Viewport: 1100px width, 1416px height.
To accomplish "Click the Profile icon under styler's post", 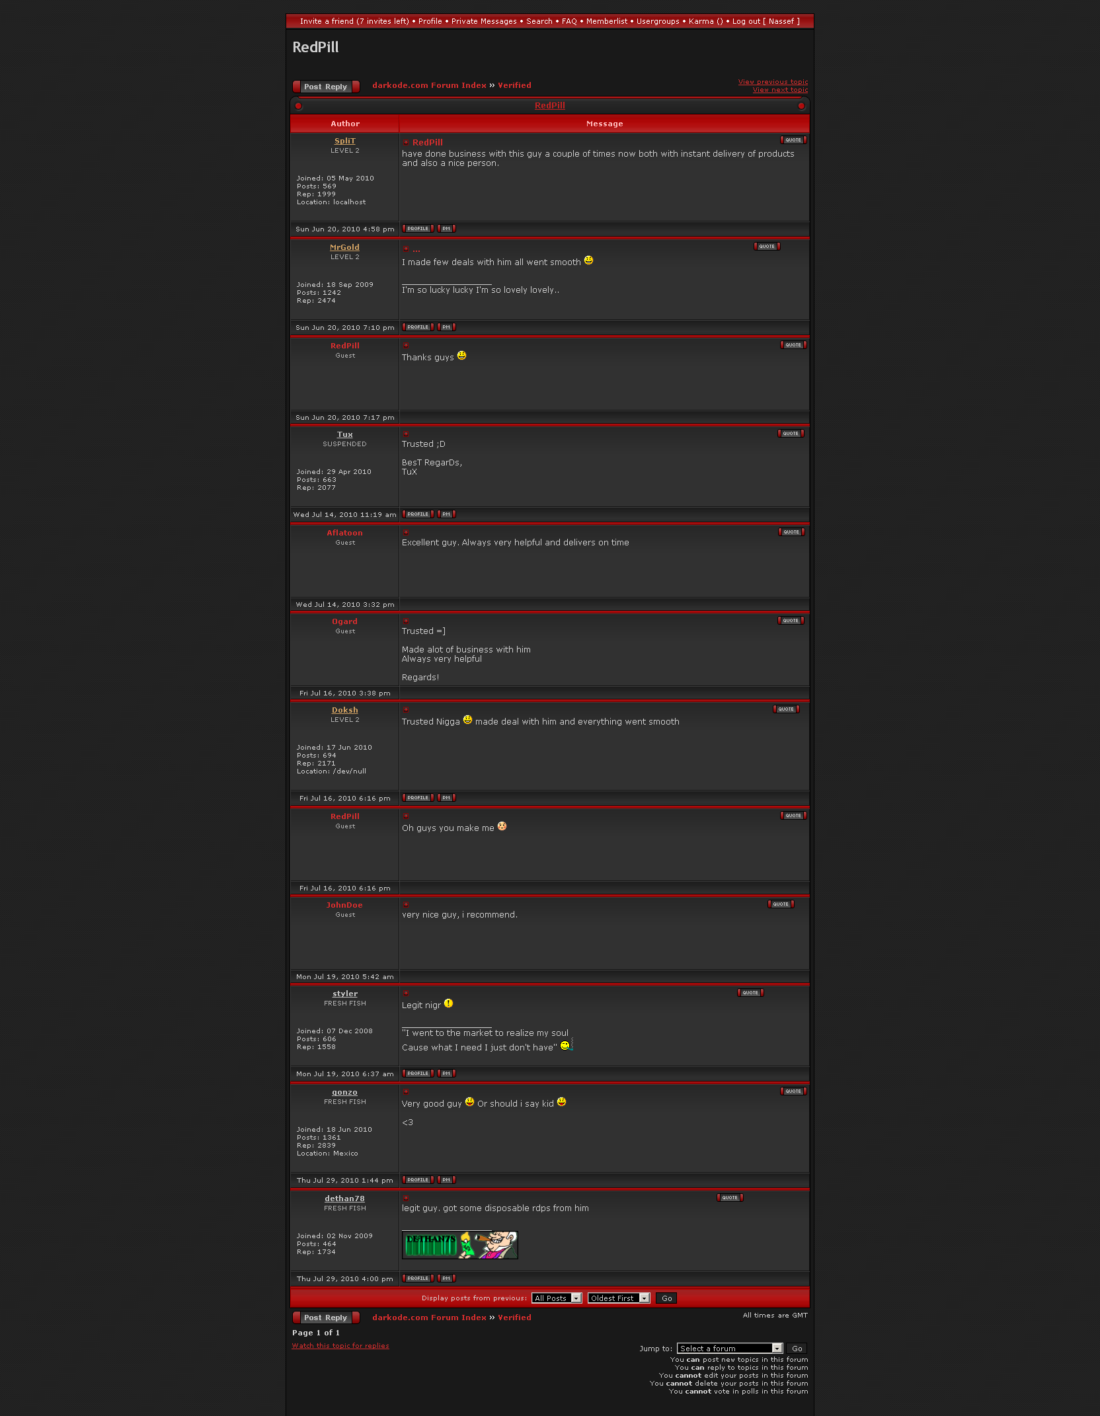I will pos(418,1074).
